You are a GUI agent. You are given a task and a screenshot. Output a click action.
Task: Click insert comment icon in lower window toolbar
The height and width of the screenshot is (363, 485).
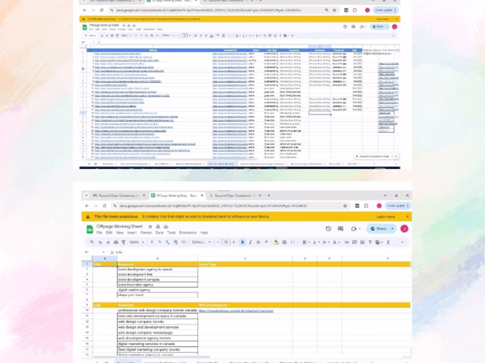(x=355, y=242)
